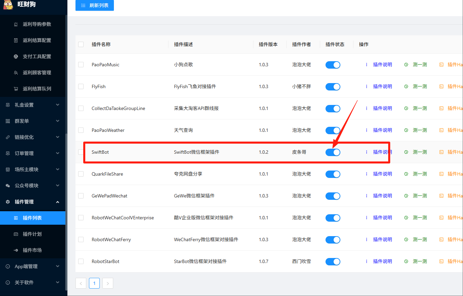Select 插件列表 in the sidebar
Image resolution: width=463 pixels, height=296 pixels.
pyautogui.click(x=32, y=218)
